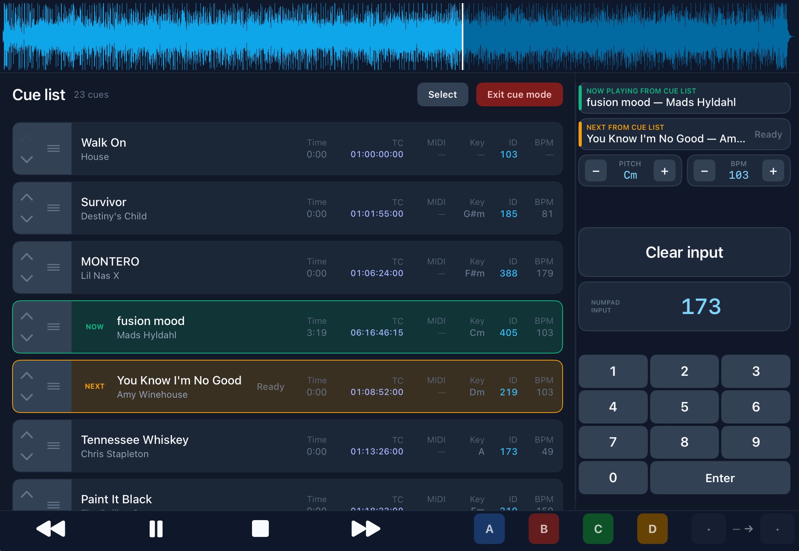Click the right dot slot after arrow

(777, 529)
